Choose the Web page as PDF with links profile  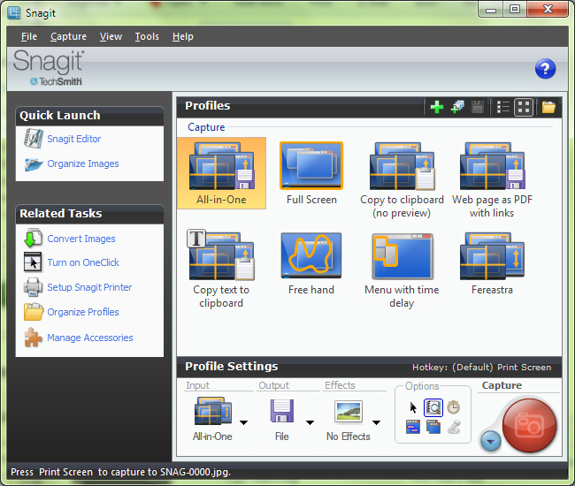[492, 180]
